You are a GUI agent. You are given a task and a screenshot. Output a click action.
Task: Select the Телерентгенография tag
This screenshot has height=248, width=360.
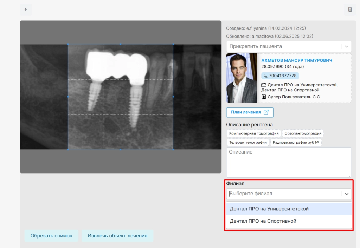coord(248,142)
